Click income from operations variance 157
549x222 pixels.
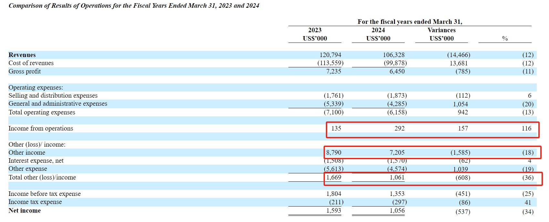(x=463, y=128)
